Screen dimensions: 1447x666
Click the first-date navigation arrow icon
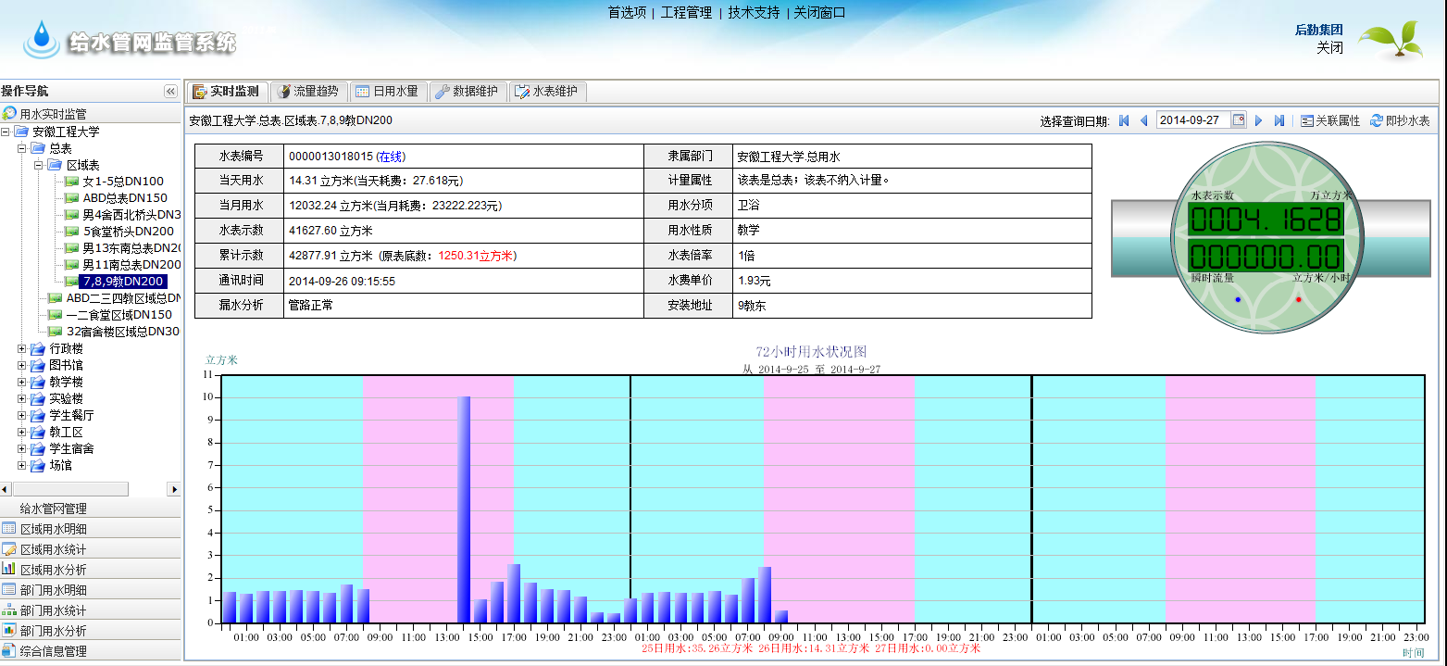(1124, 120)
